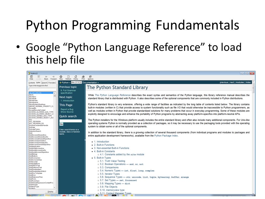Open the Favorites tab
Image resolution: width=265 pixels, height=199 pixels.
(x=52, y=83)
